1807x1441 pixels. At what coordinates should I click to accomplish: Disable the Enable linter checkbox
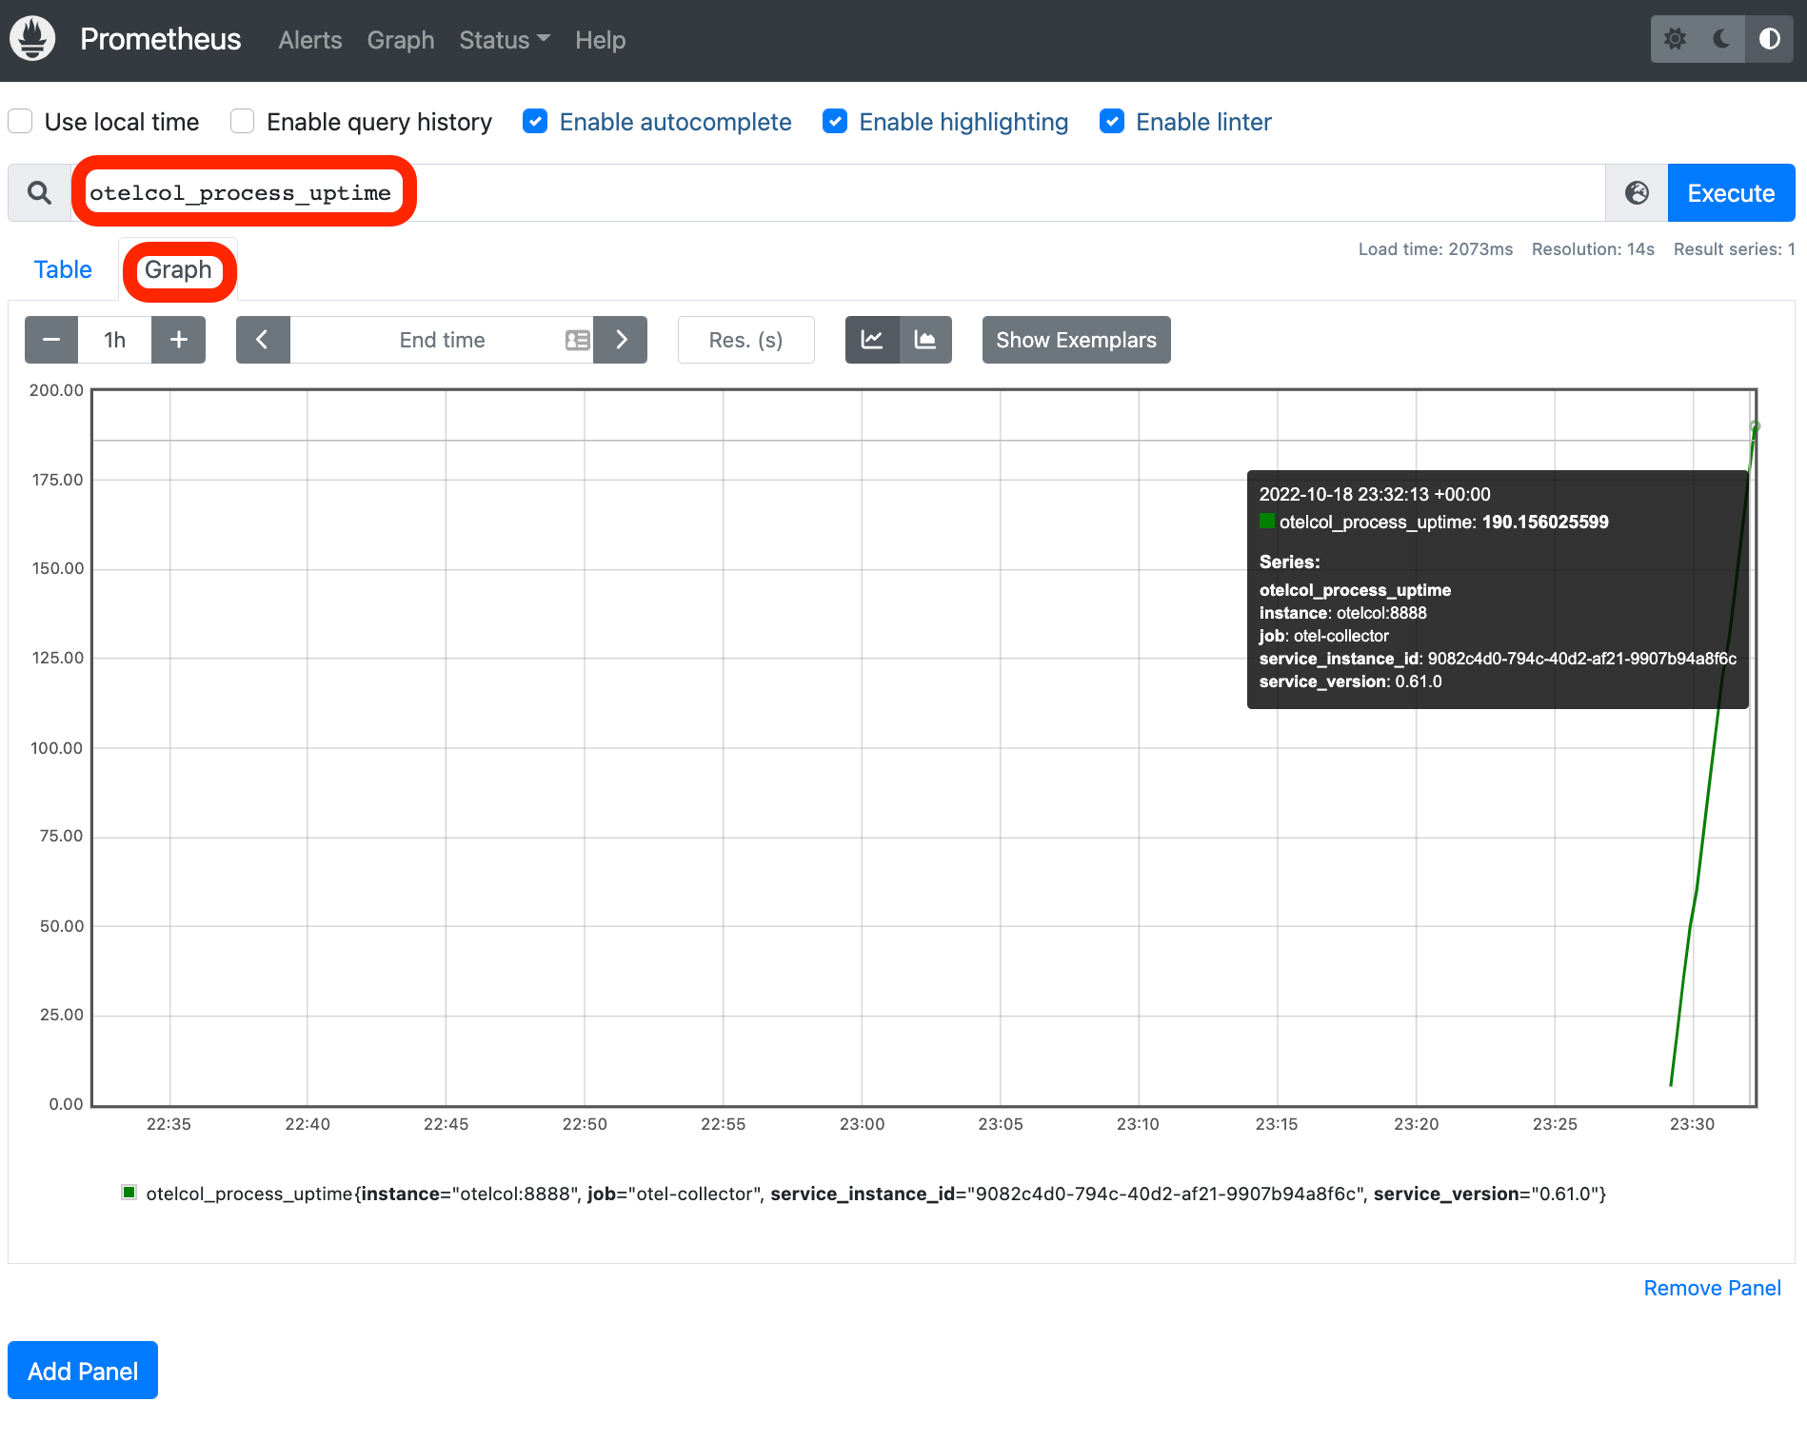click(x=1112, y=122)
